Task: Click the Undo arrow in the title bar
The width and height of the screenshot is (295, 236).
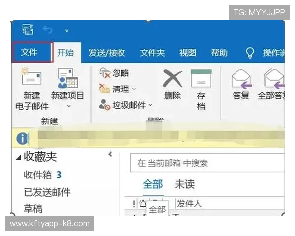Action: pos(47,29)
